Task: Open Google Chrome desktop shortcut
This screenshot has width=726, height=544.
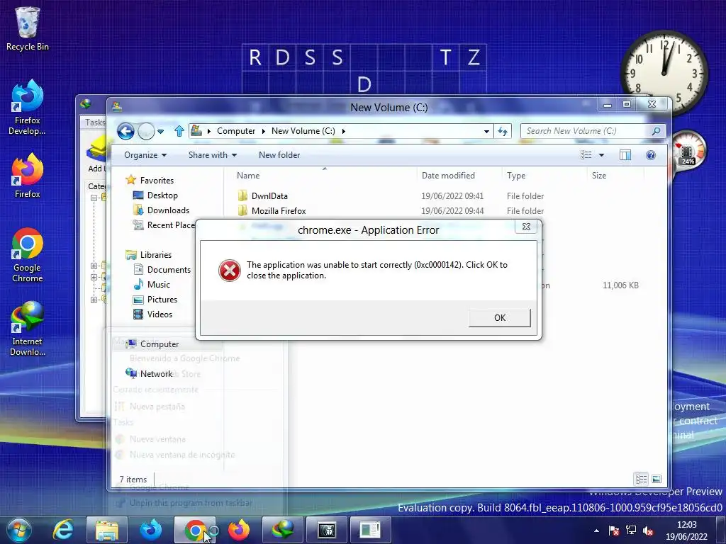Action: coord(28,255)
